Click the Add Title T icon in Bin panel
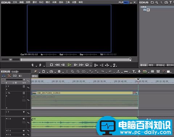174x137 pixels. (x=171, y=2)
